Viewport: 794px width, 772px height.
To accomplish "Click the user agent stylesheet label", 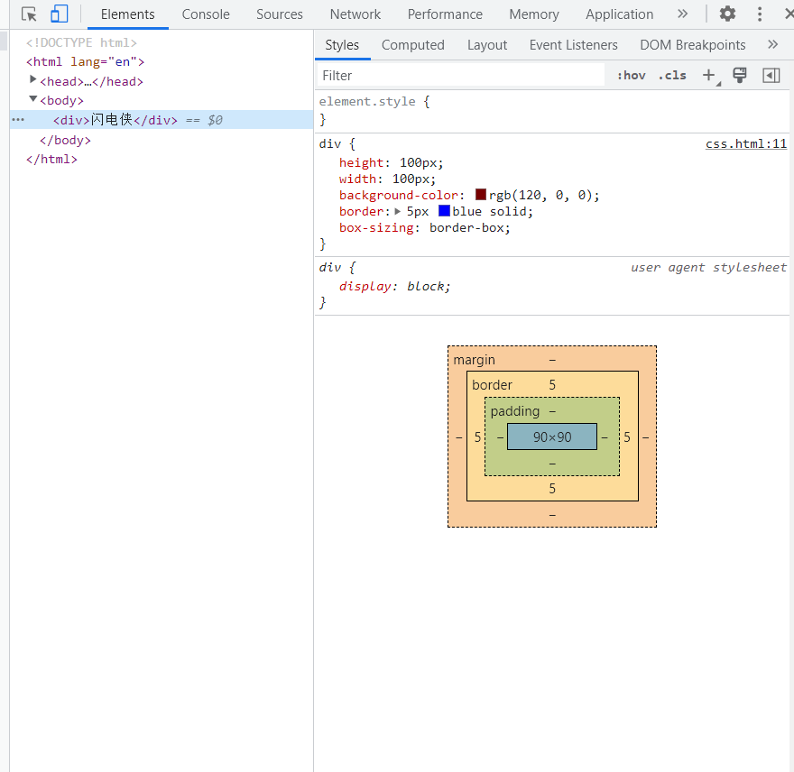I will tap(708, 267).
